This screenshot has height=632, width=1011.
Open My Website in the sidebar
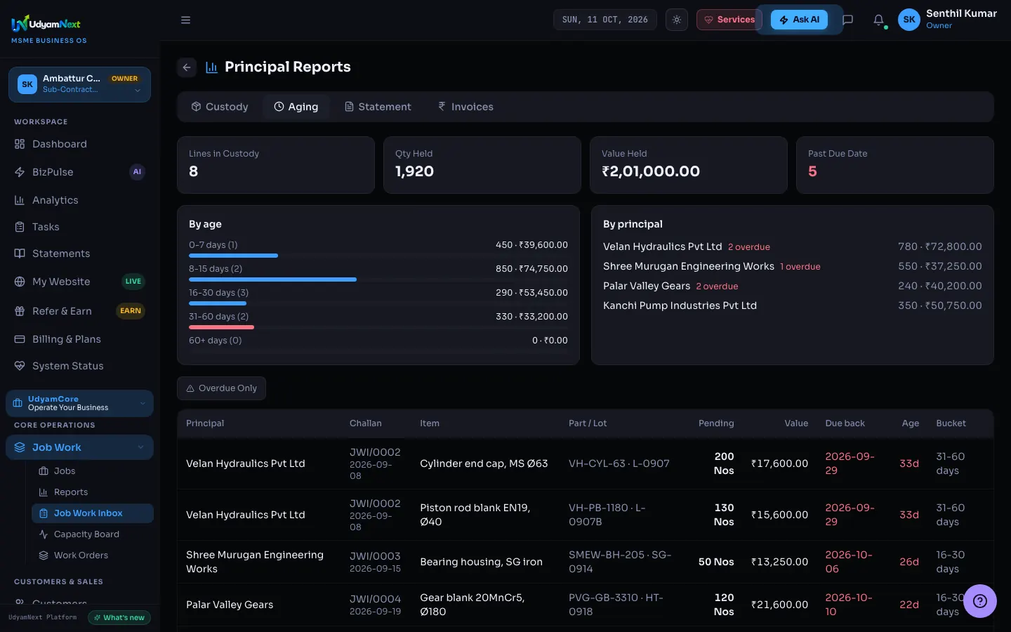click(x=79, y=282)
